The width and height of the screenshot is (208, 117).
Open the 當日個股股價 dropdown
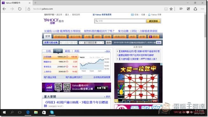pos(91,42)
